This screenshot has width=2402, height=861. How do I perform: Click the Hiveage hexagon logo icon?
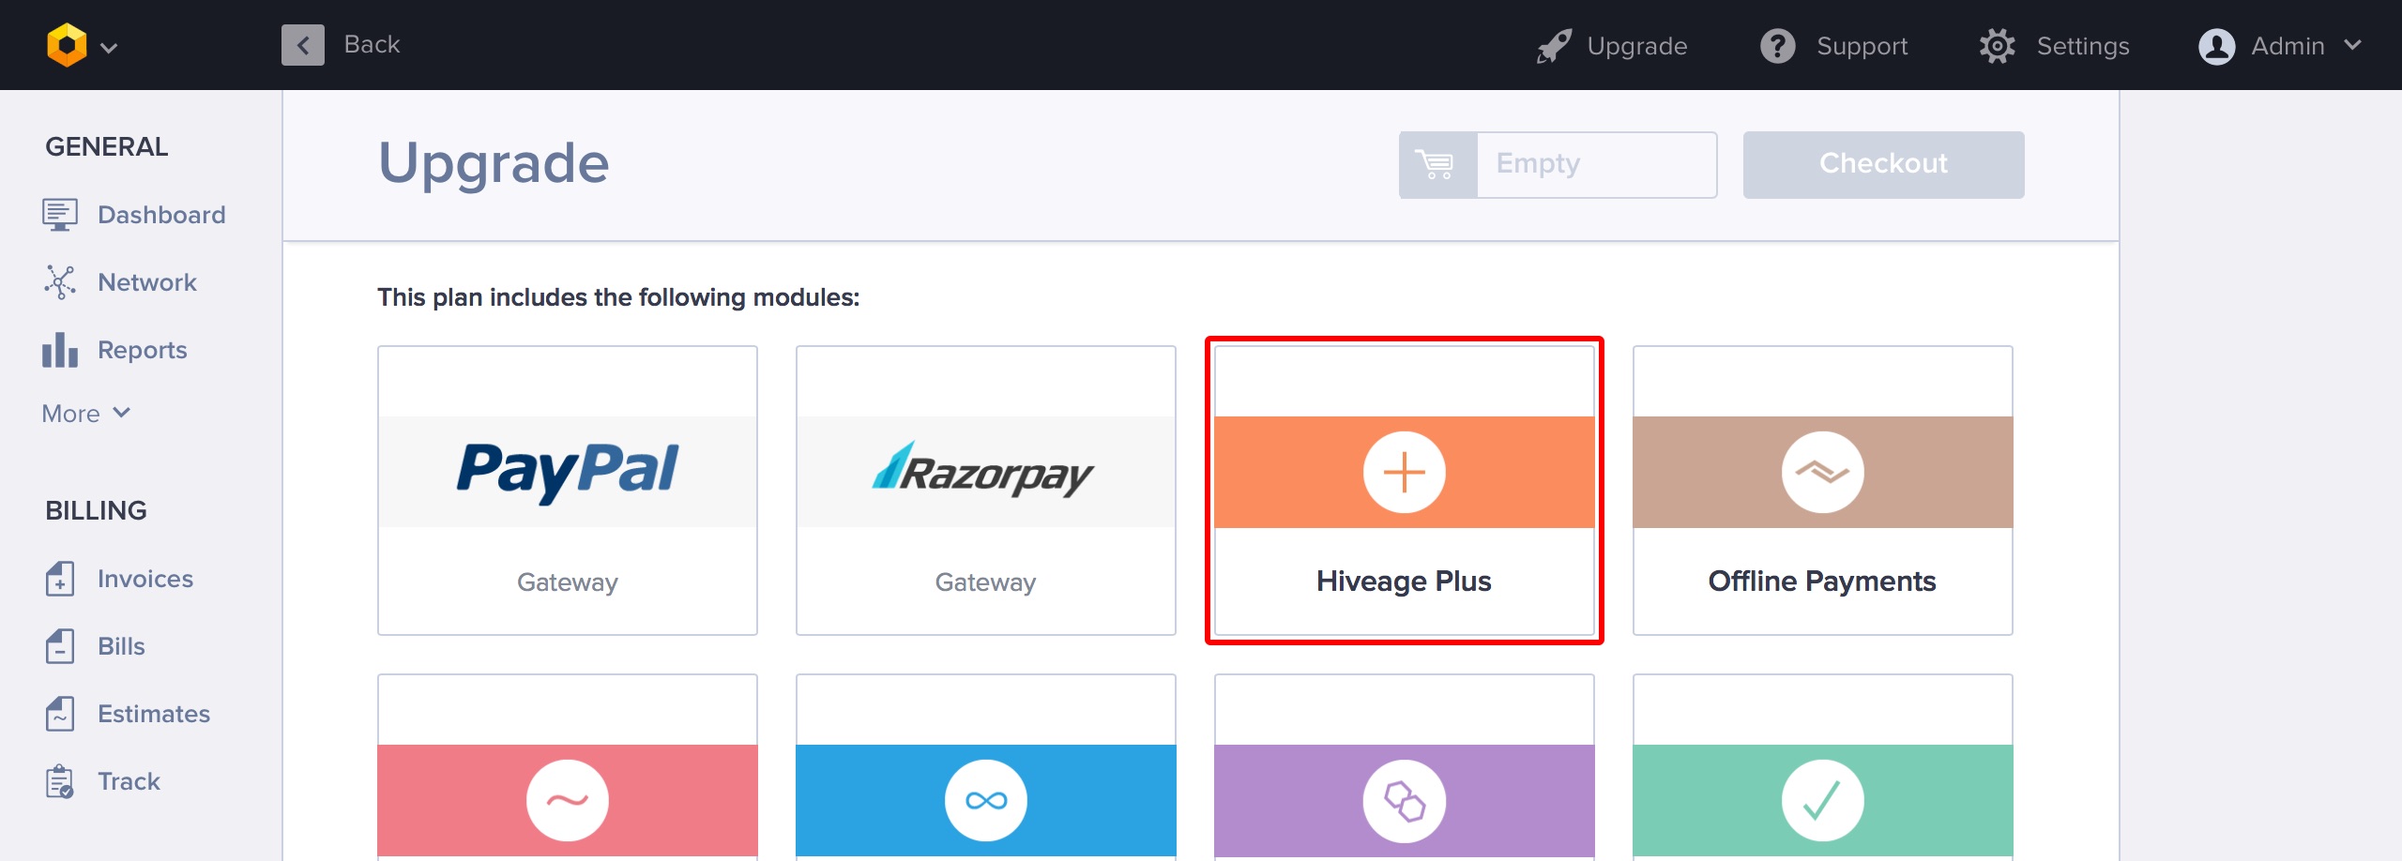67,45
